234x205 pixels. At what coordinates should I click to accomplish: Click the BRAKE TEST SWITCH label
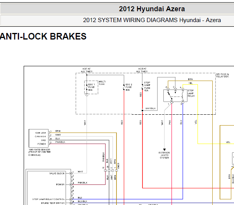point(53,203)
